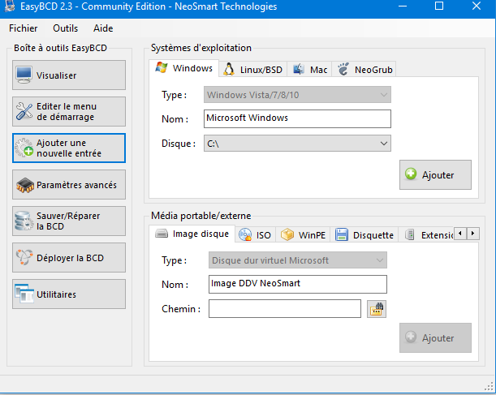Expand the Disque drive dropdown
Viewport: 496px width, 395px height.
click(384, 144)
